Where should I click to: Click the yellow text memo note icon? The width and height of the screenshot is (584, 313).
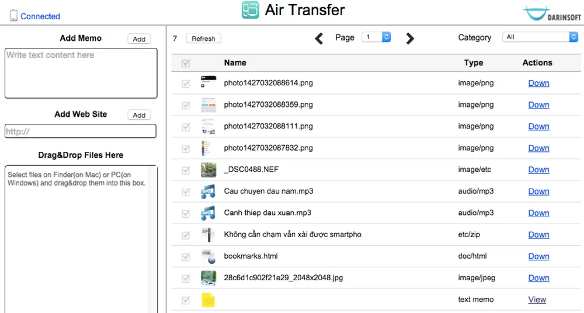(x=208, y=300)
